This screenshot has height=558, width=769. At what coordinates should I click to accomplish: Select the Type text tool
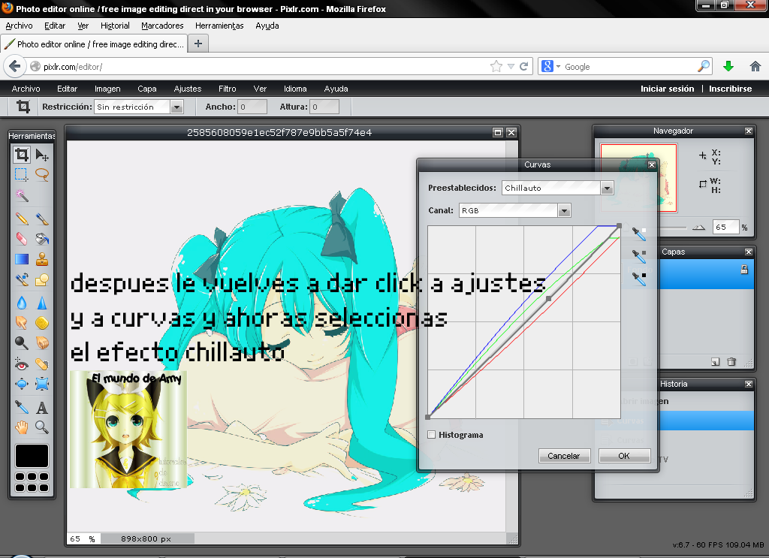click(x=42, y=407)
